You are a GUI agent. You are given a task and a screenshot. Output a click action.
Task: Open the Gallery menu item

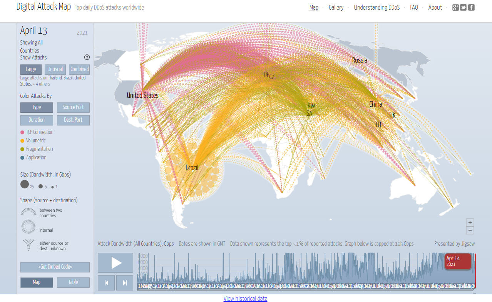pos(336,7)
